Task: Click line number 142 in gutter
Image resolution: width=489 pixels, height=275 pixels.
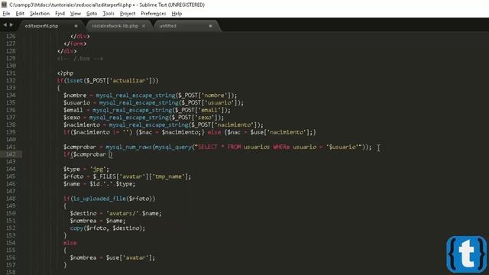Action: tap(11, 154)
